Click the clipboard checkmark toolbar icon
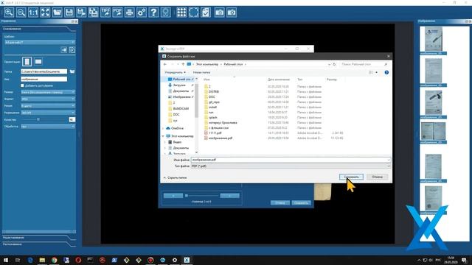Image resolution: width=472 pixels, height=265 pixels. [206, 13]
